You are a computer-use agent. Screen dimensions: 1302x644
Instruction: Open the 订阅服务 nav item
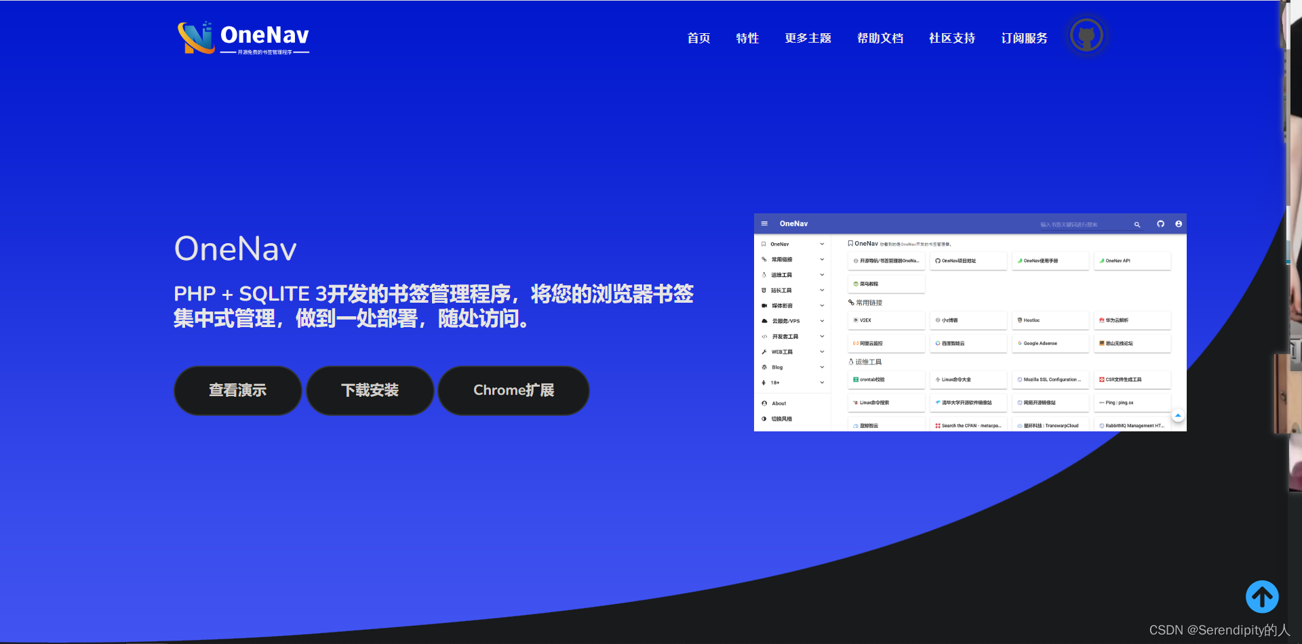point(1024,38)
